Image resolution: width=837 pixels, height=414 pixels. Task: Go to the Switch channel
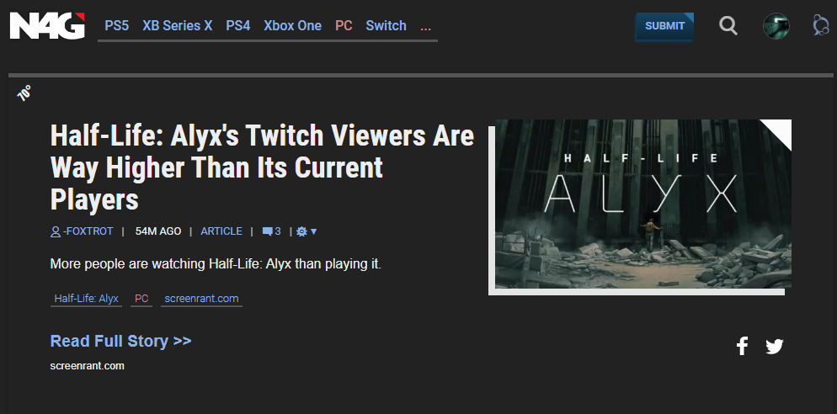(x=386, y=26)
